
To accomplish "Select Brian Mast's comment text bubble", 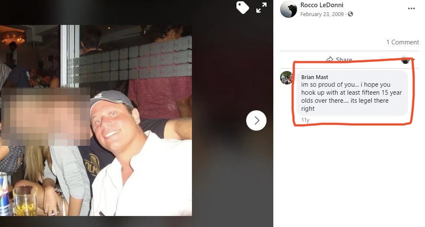I will pyautogui.click(x=352, y=93).
